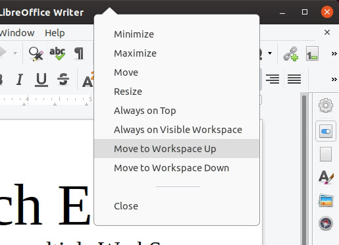Viewport: 339px width, 245px height.
Task: Open Navigator compass in sidebar
Action: [326, 223]
